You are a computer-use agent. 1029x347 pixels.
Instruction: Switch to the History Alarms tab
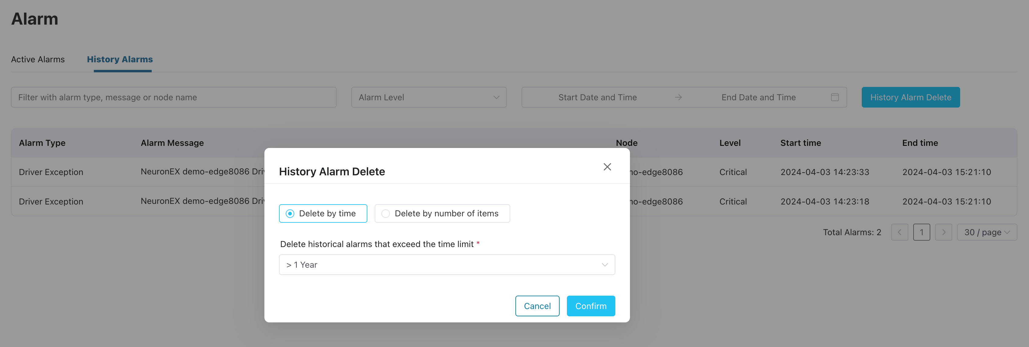click(119, 59)
